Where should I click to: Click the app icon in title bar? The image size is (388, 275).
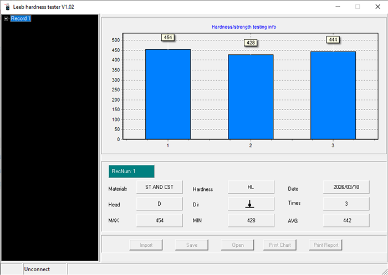click(x=7, y=7)
